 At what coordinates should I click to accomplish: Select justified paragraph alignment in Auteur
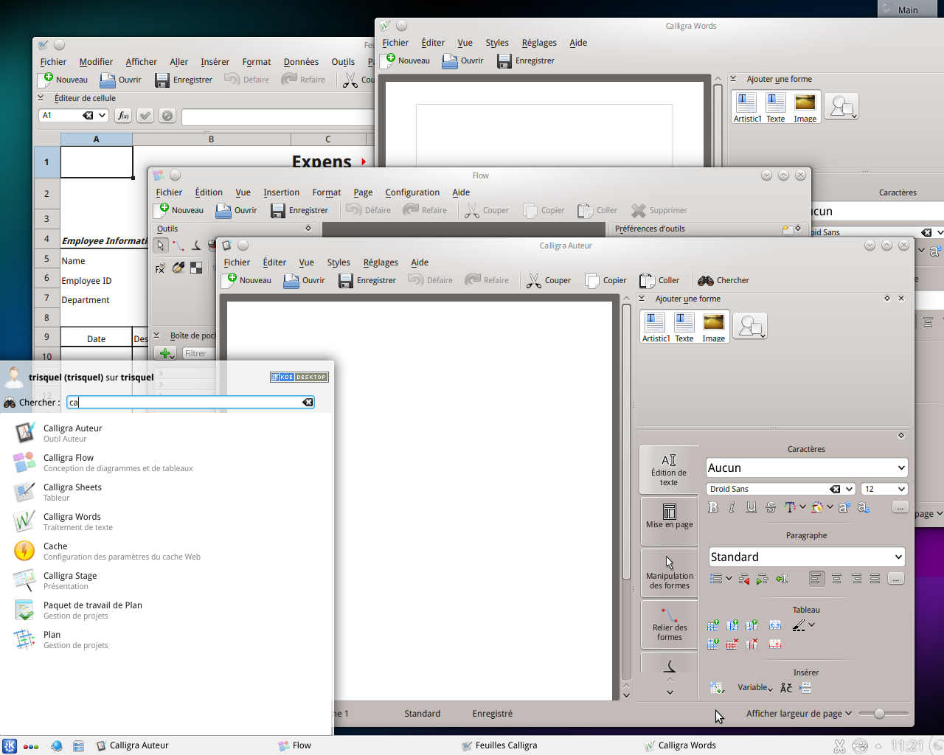(x=875, y=579)
